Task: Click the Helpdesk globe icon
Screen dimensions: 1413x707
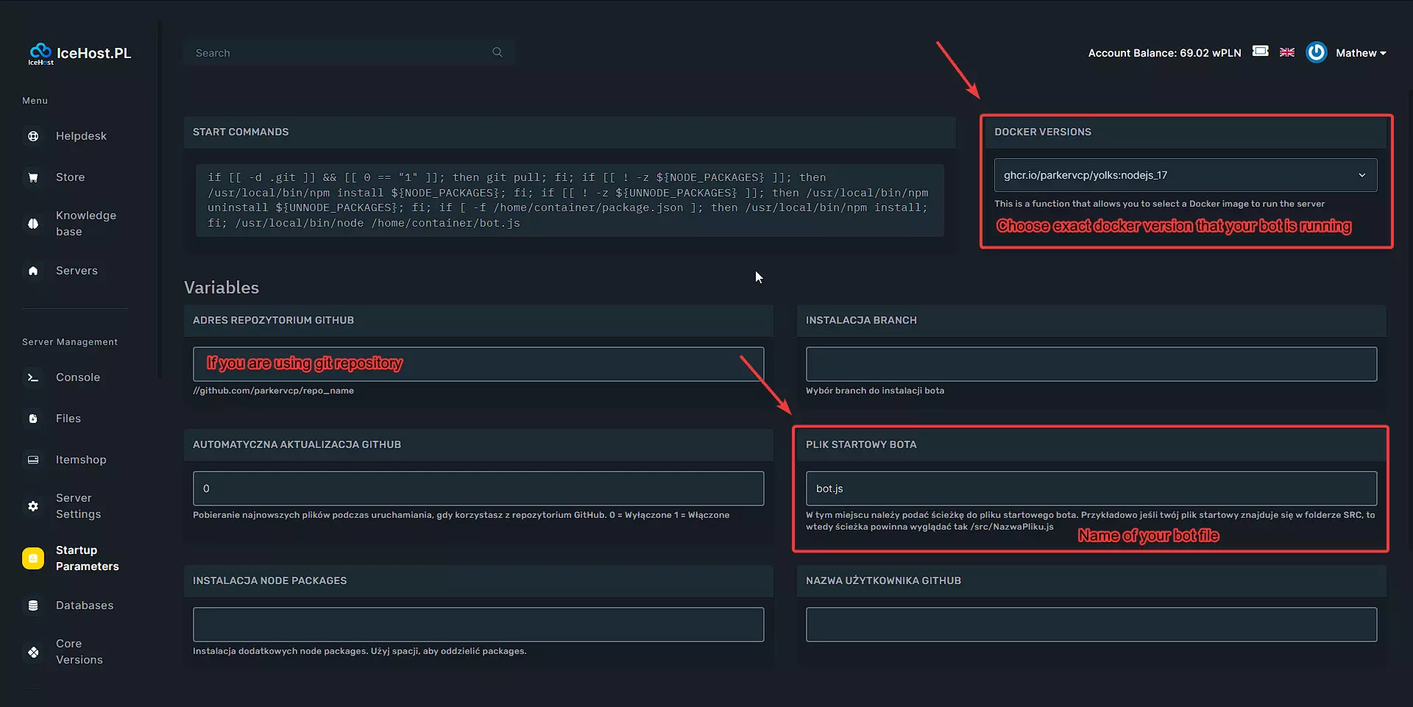Action: (33, 136)
